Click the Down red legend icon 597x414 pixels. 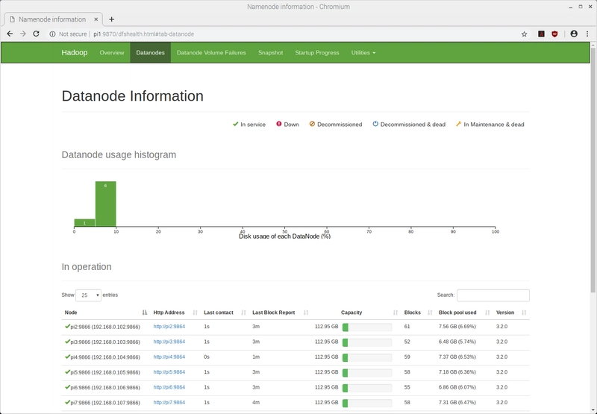point(278,124)
